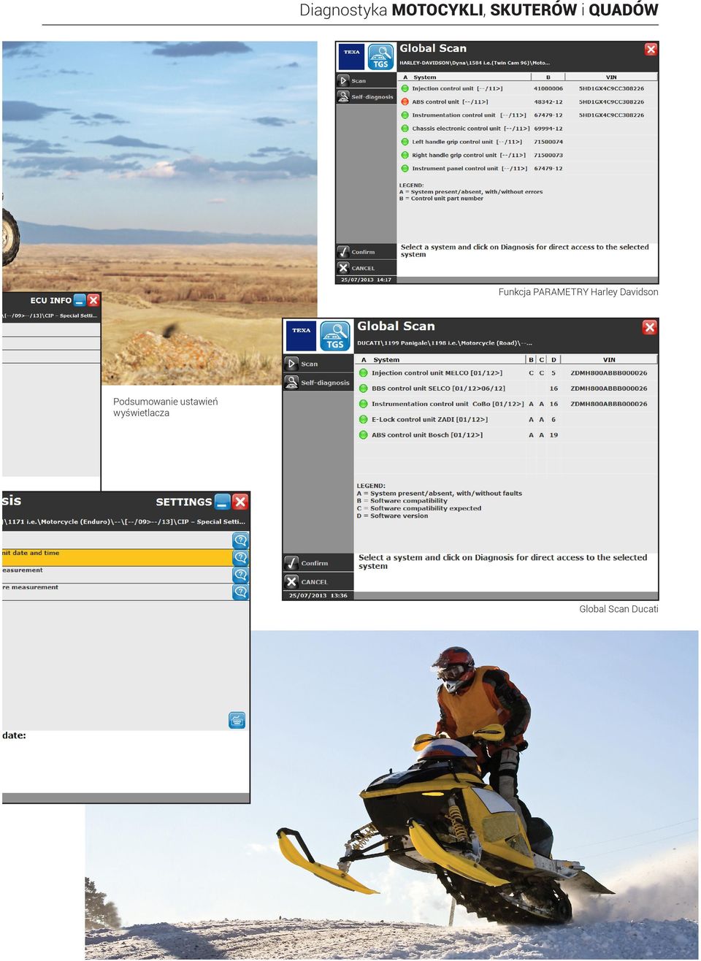Click the Confirm label in the Harley-Davidson window
Screen dimensions: 701x961
click(x=363, y=252)
